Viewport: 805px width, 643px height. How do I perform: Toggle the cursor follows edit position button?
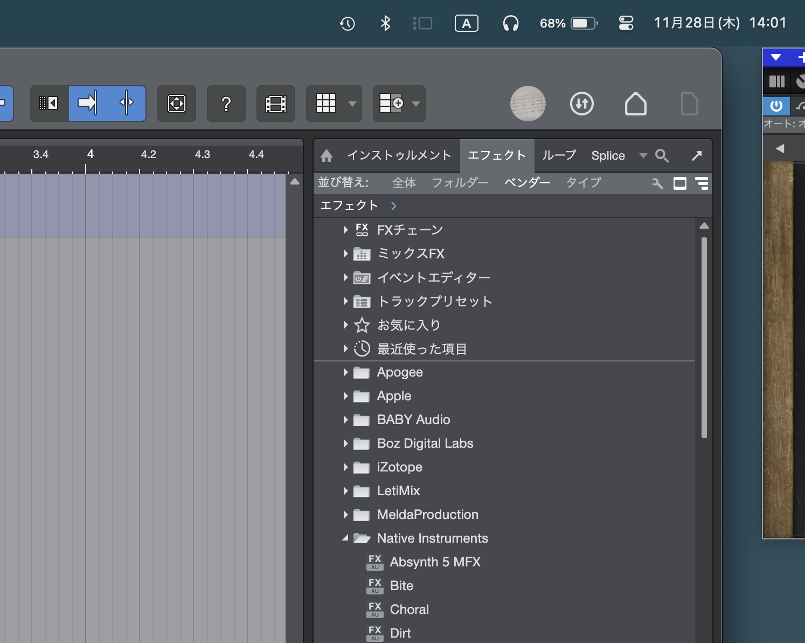[127, 103]
